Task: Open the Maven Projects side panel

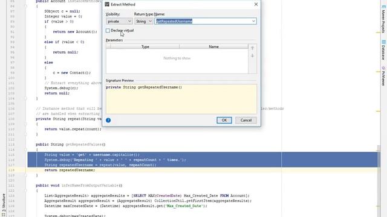Action: 383,19
